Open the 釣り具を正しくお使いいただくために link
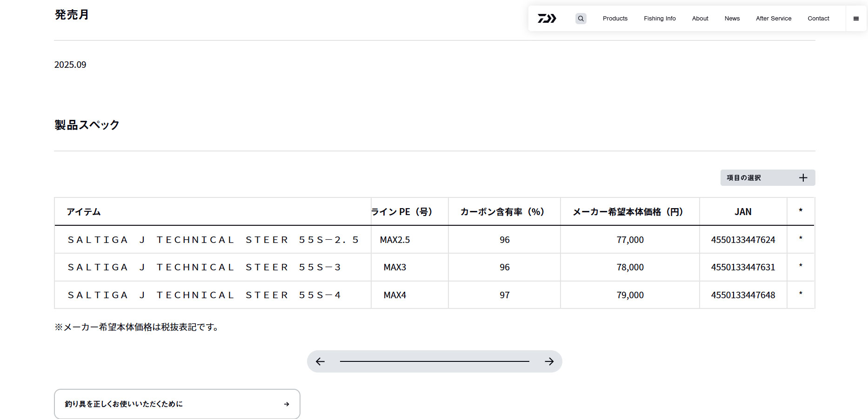868x419 pixels. 177,404
